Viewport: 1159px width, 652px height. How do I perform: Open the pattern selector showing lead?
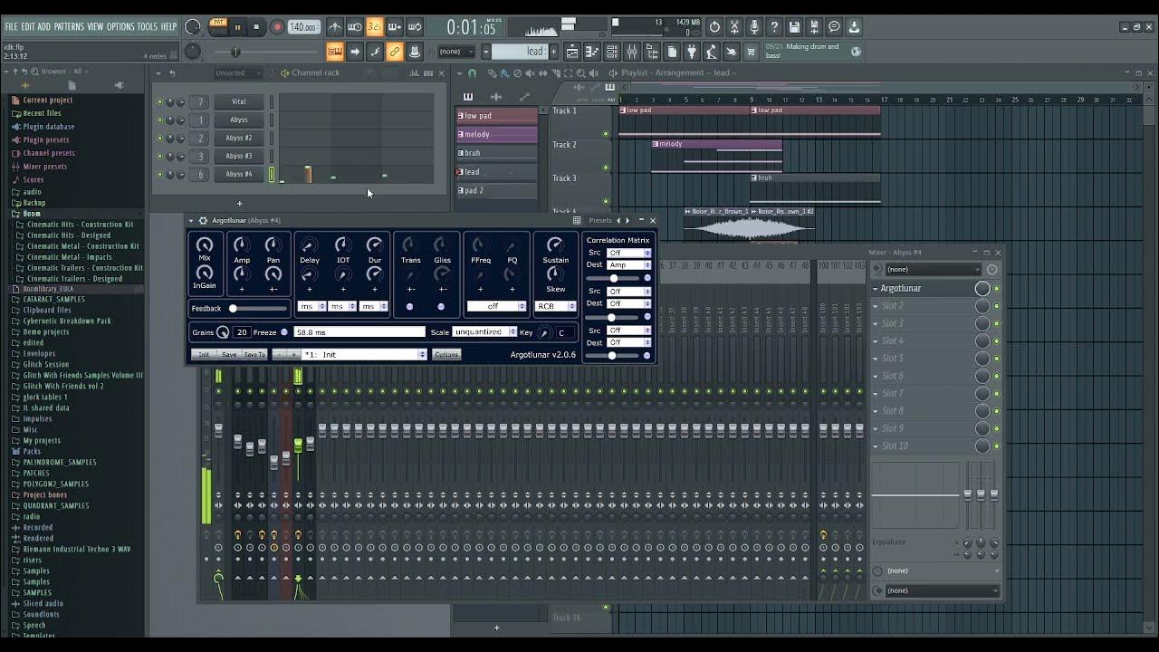[x=521, y=52]
